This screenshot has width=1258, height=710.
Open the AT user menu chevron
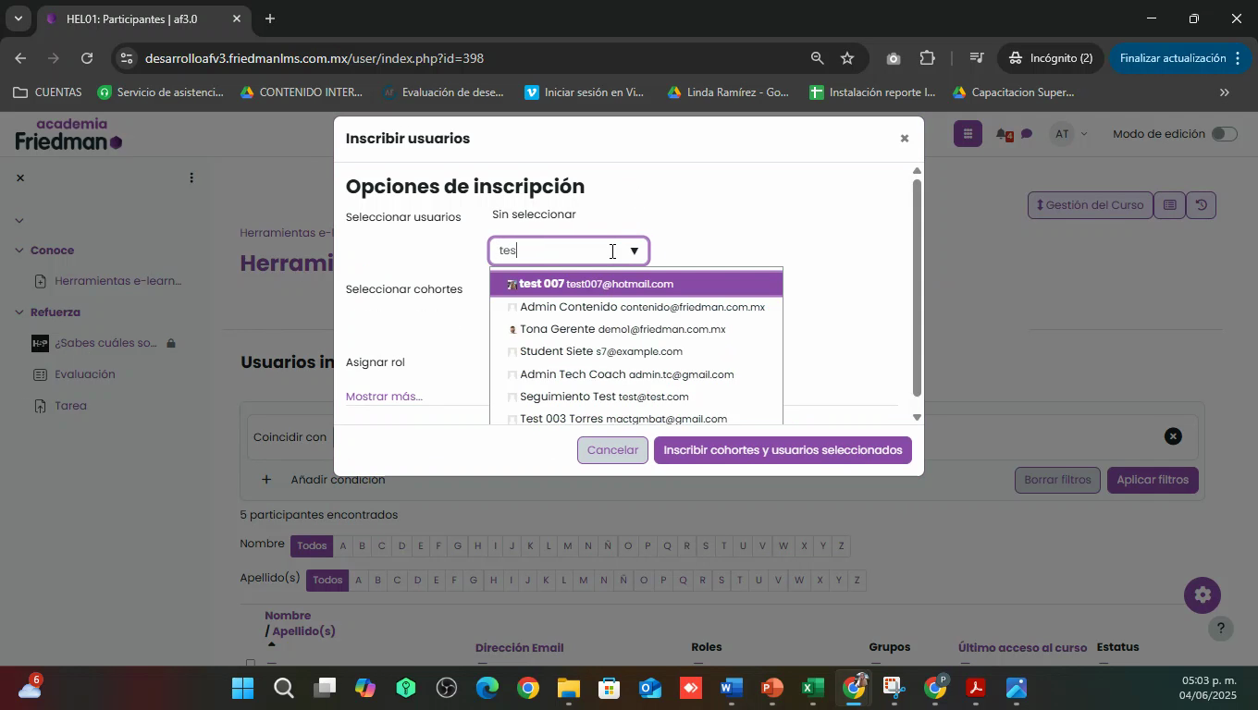click(1084, 135)
